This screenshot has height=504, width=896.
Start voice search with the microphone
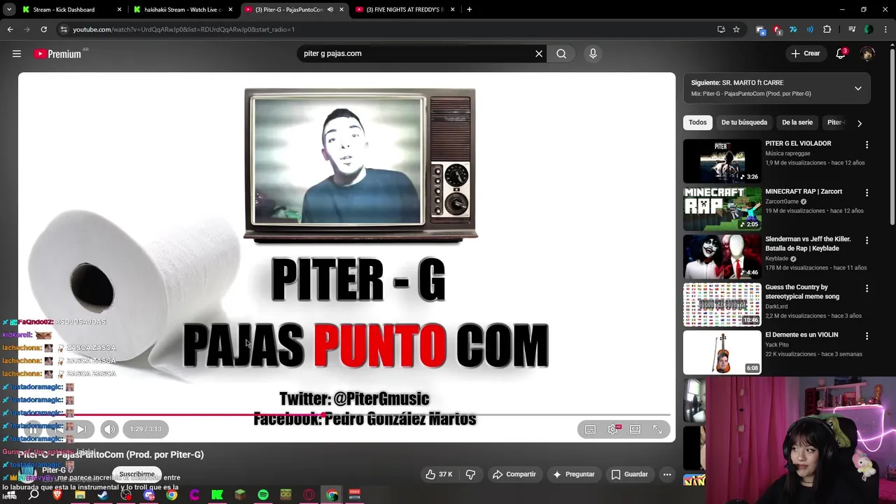pyautogui.click(x=593, y=54)
